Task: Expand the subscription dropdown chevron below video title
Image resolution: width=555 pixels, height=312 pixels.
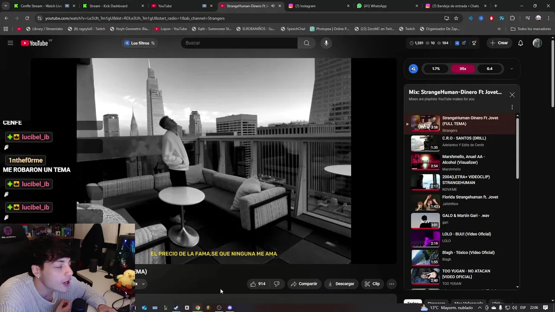Action: pos(143,284)
